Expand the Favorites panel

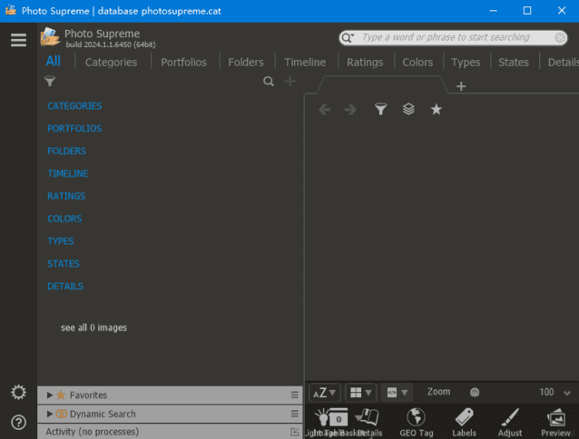click(x=50, y=395)
